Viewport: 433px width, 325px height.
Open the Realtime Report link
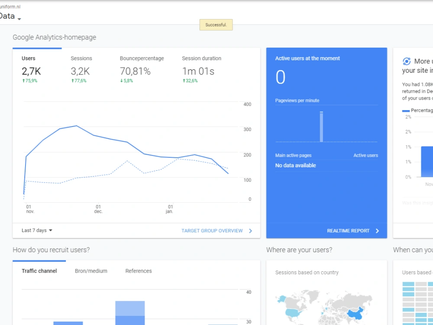[x=348, y=231]
